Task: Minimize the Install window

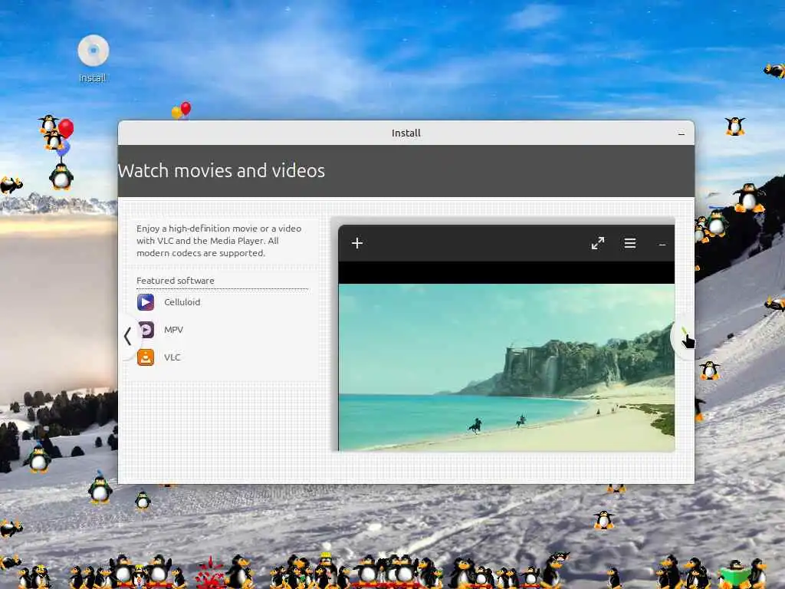Action: point(681,133)
